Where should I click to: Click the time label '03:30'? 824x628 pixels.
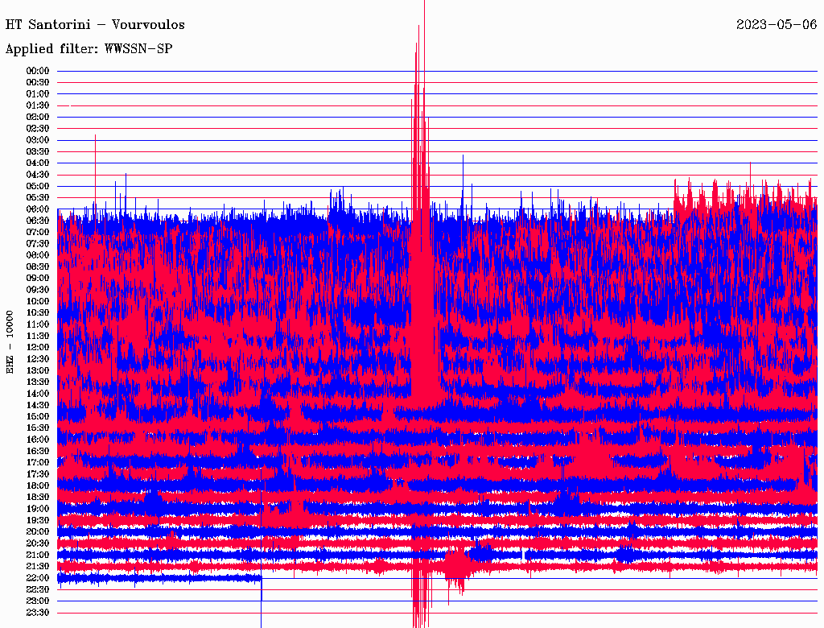click(x=38, y=152)
